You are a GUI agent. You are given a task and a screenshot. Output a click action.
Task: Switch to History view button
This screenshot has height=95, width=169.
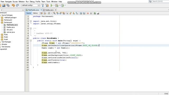click(35, 13)
